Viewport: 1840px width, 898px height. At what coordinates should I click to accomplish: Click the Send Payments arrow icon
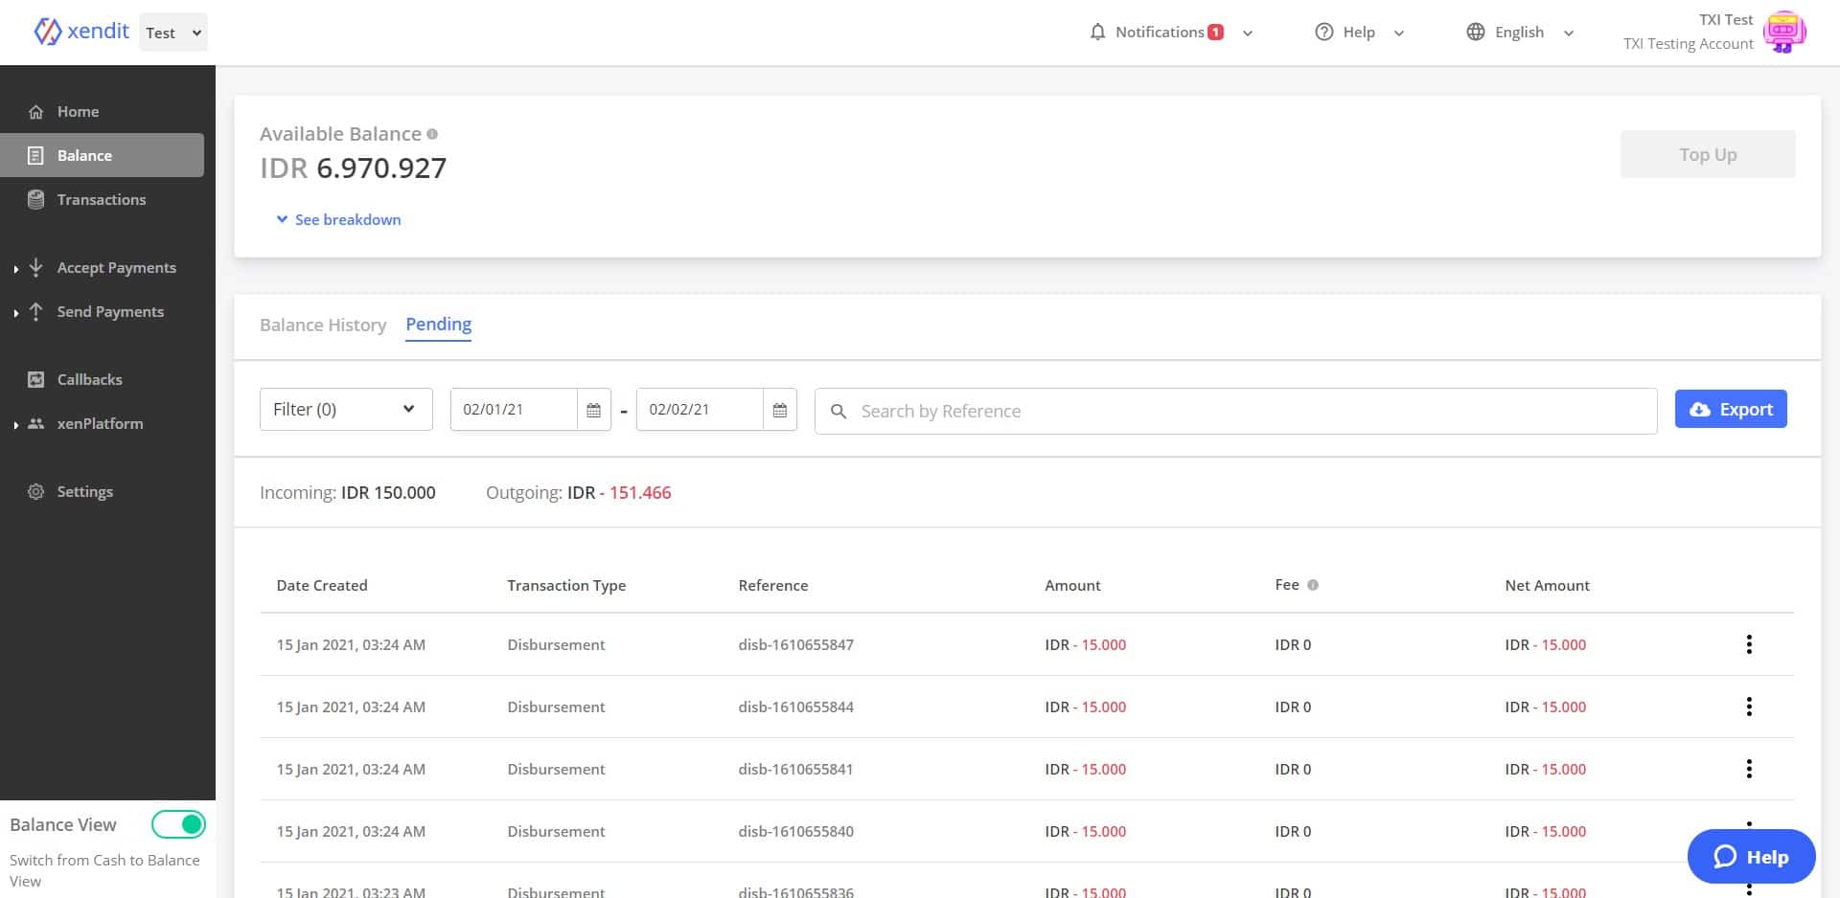coord(35,311)
